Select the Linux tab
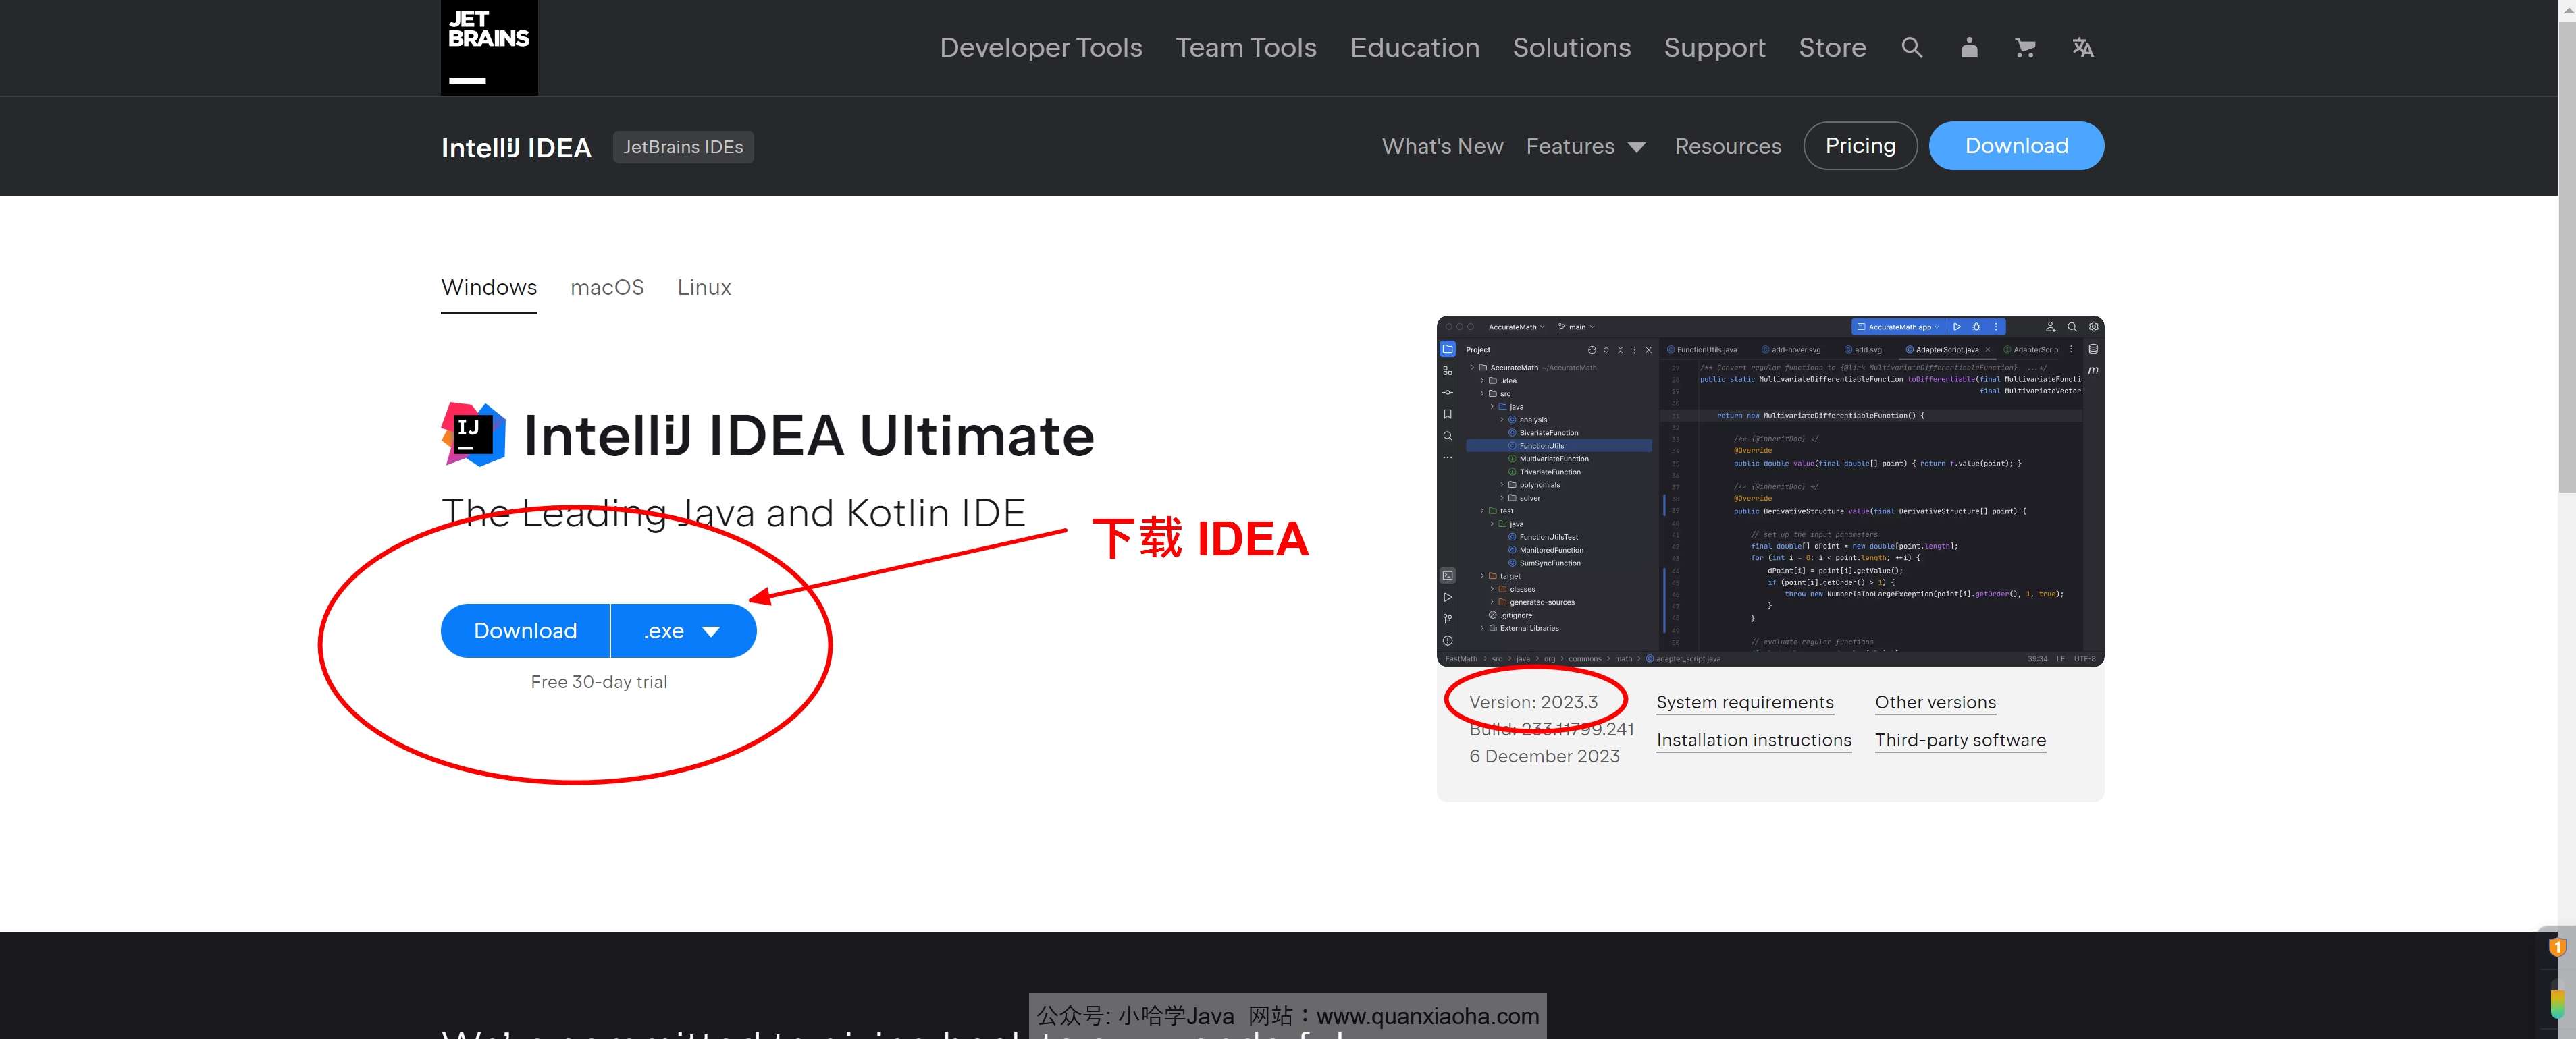2576x1039 pixels. (704, 287)
